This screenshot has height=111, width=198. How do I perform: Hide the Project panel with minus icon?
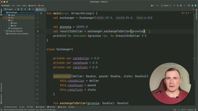coord(33,9)
